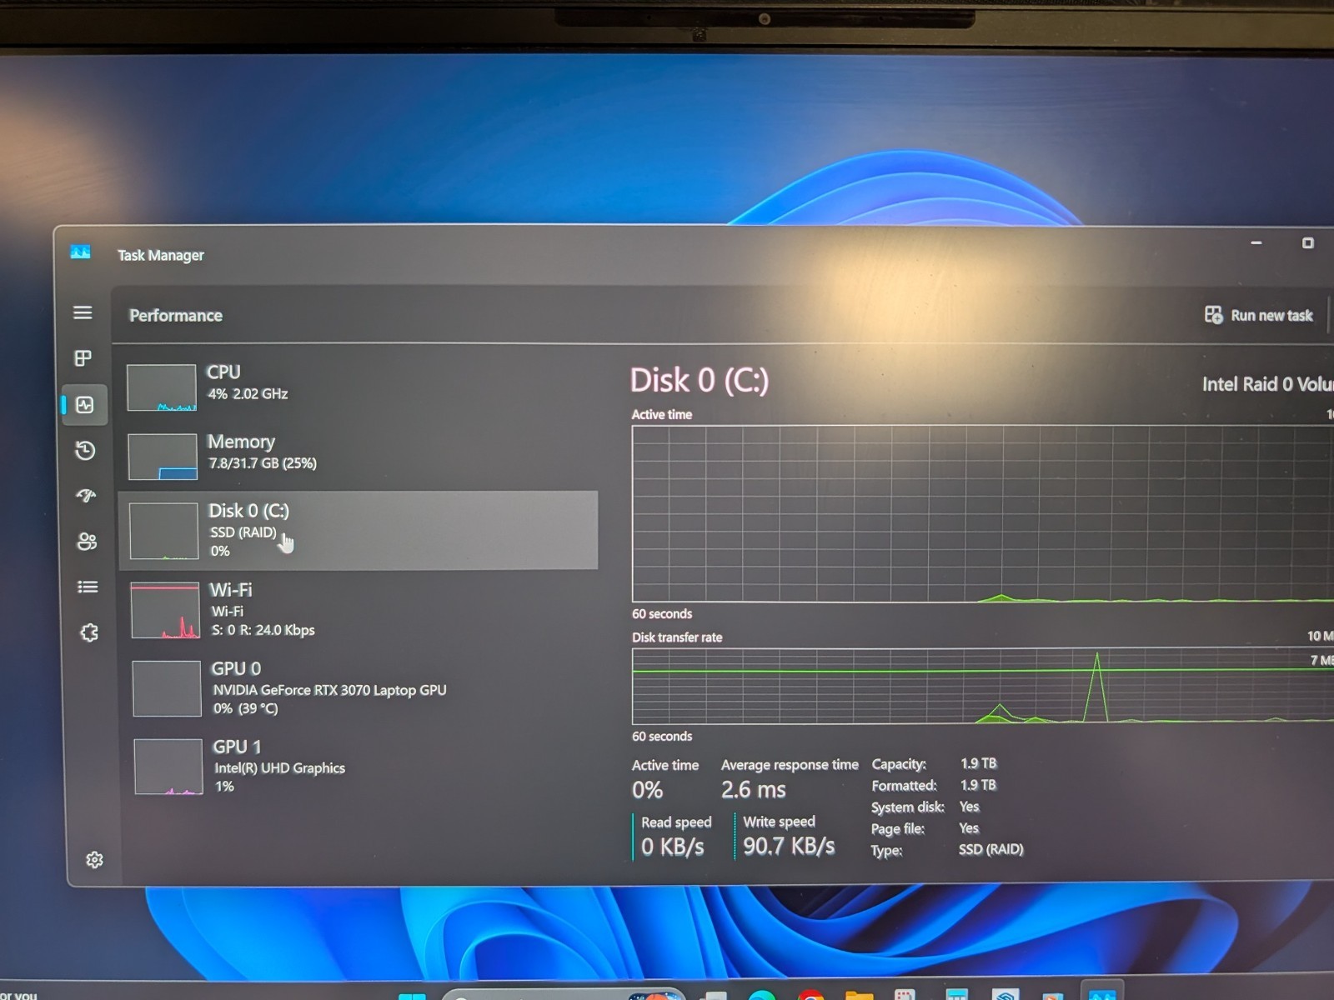Open the Details list sidebar icon

88,587
